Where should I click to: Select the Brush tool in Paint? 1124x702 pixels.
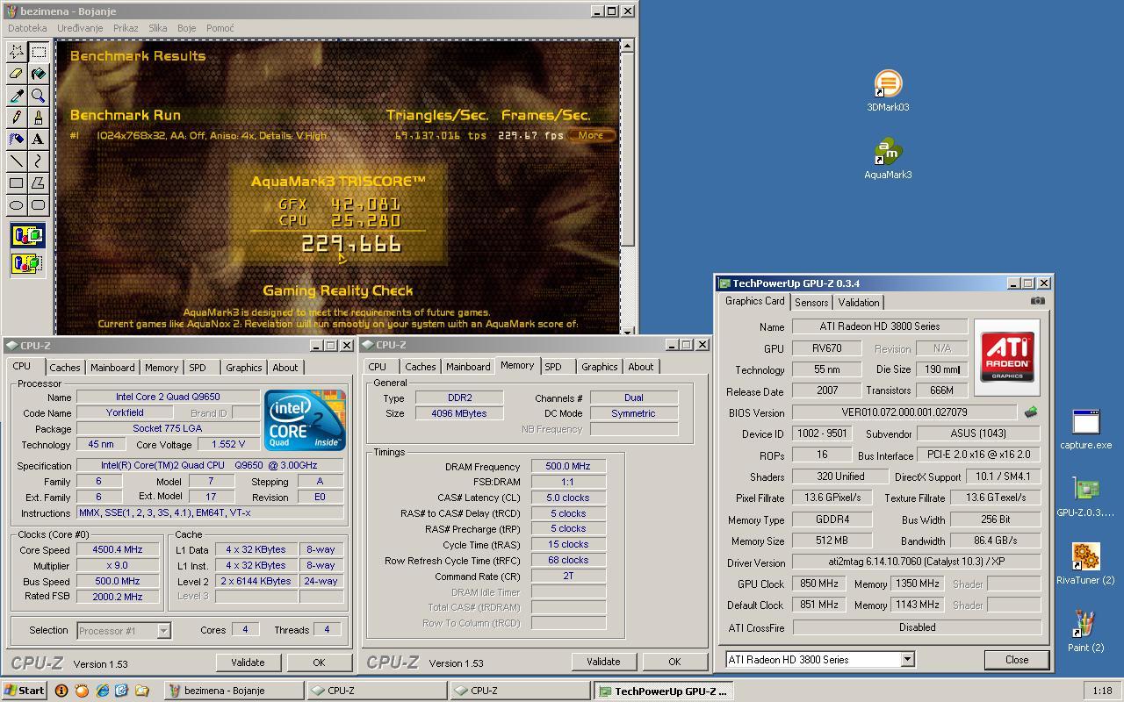click(x=39, y=117)
